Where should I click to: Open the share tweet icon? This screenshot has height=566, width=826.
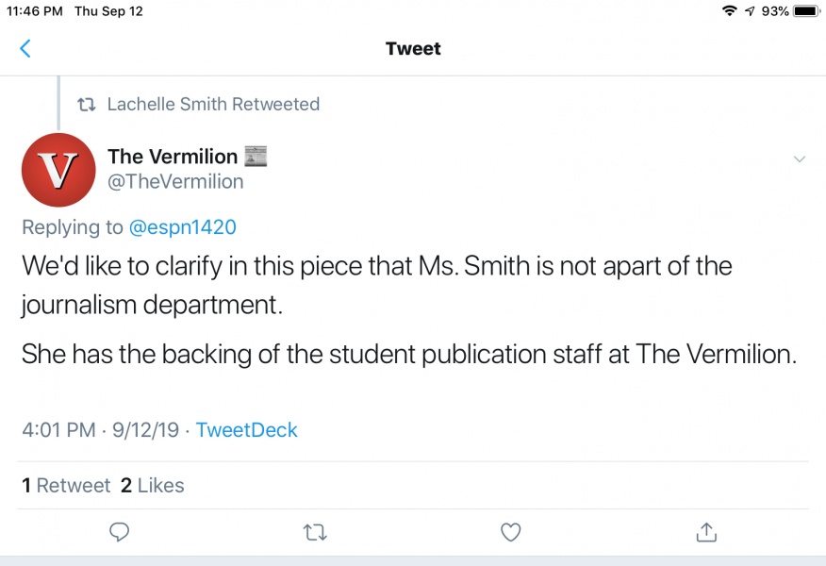(706, 532)
